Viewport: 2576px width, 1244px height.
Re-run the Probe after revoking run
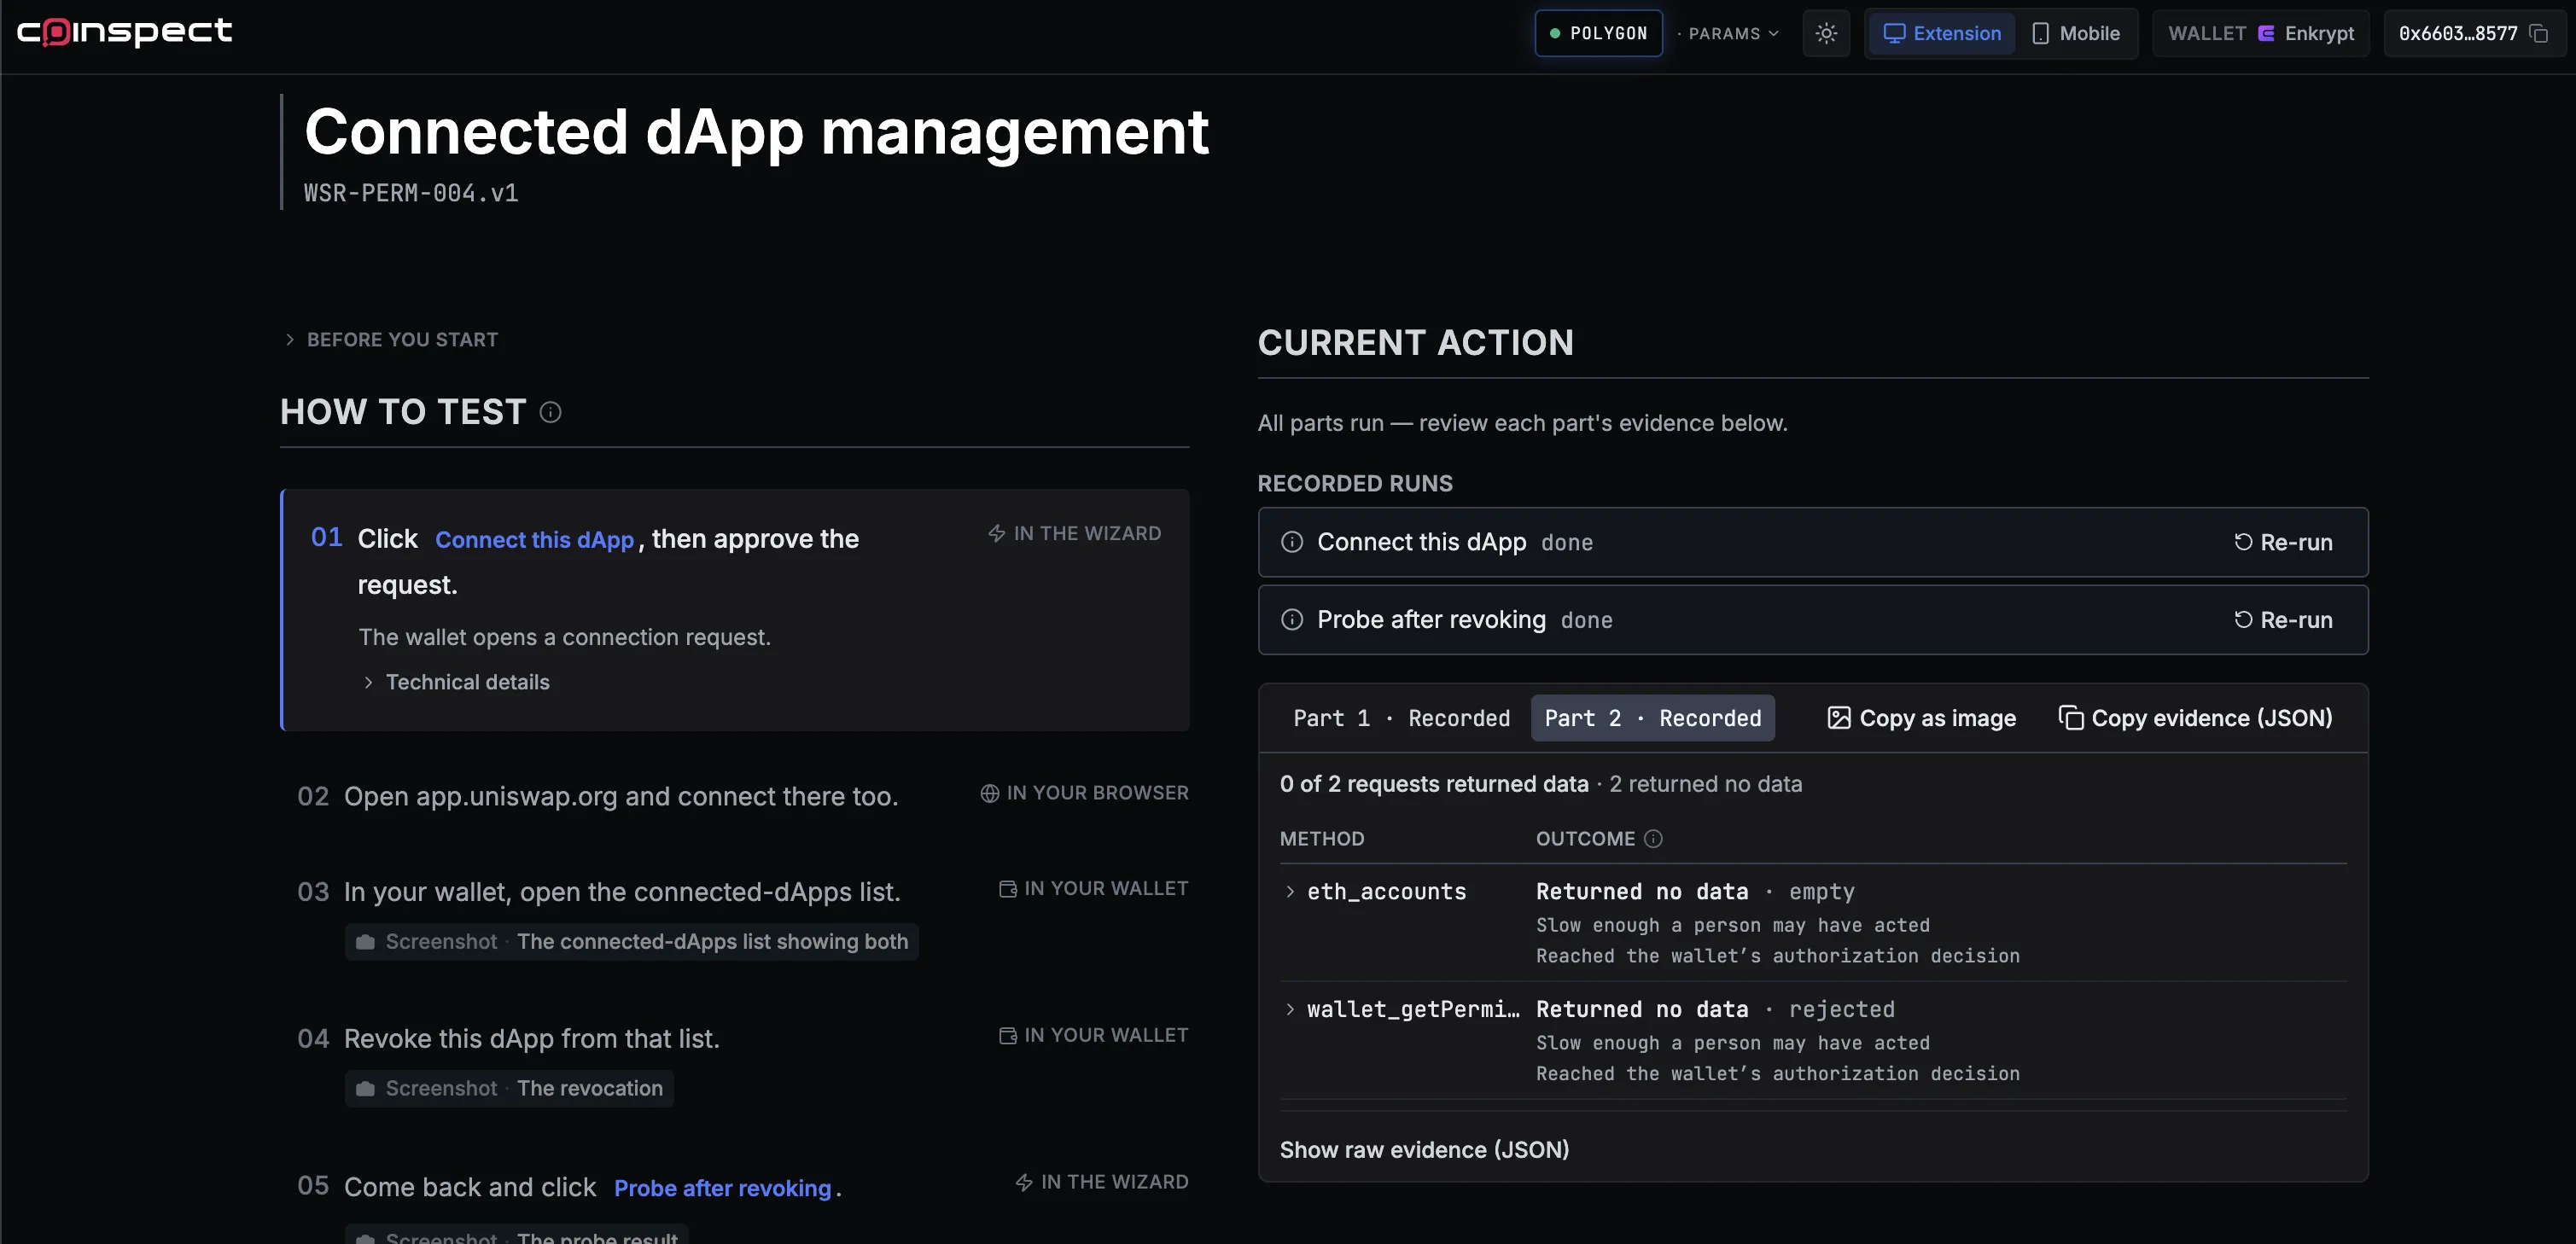coord(2283,620)
